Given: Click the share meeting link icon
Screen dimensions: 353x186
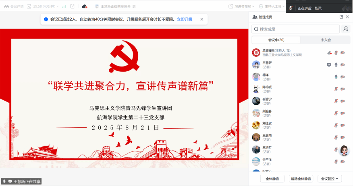Looking at the screenshot, I should [x=72, y=6].
